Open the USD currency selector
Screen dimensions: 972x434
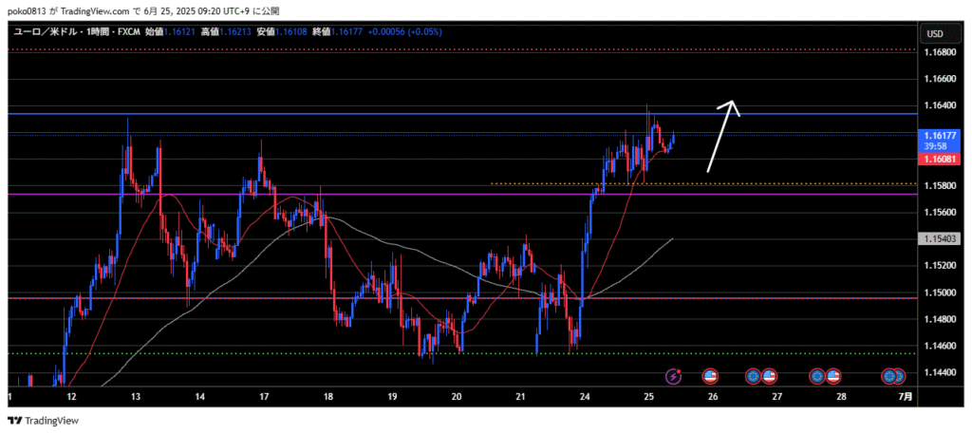(x=934, y=33)
